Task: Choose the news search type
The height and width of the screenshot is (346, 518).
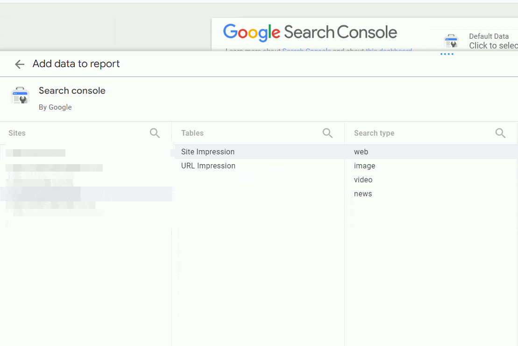Action: pos(431,194)
